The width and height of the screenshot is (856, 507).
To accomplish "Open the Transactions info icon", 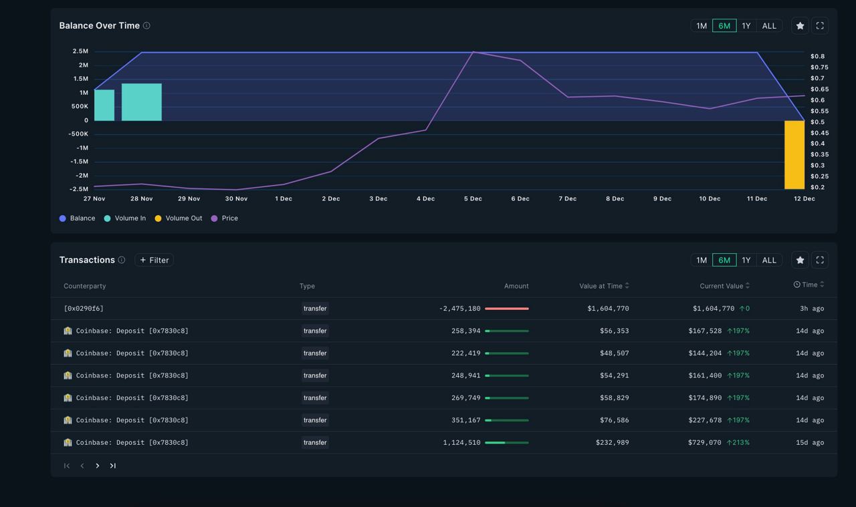I will (122, 260).
